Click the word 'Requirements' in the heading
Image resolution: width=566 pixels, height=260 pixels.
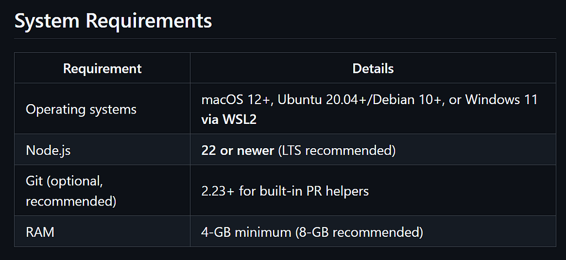coord(149,21)
